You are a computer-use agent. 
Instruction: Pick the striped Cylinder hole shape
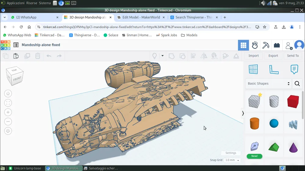[274, 101]
